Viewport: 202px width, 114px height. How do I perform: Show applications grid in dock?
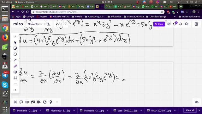[x=5, y=109]
